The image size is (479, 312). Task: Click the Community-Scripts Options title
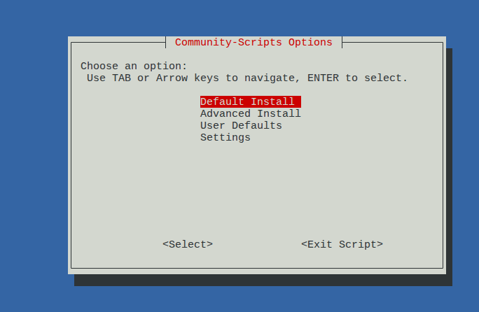pyautogui.click(x=254, y=43)
